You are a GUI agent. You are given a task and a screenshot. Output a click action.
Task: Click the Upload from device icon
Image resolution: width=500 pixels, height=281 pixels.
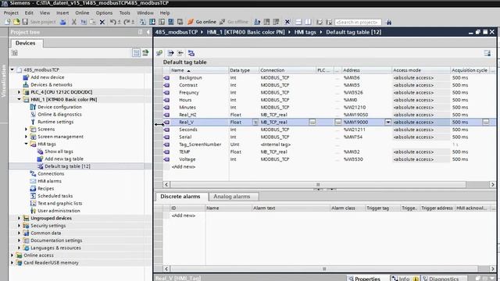click(162, 22)
